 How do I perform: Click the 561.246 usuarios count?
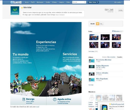click(x=109, y=10)
